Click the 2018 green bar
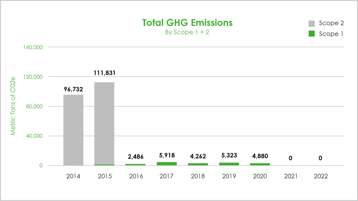358x201 pixels. pyautogui.click(x=198, y=164)
